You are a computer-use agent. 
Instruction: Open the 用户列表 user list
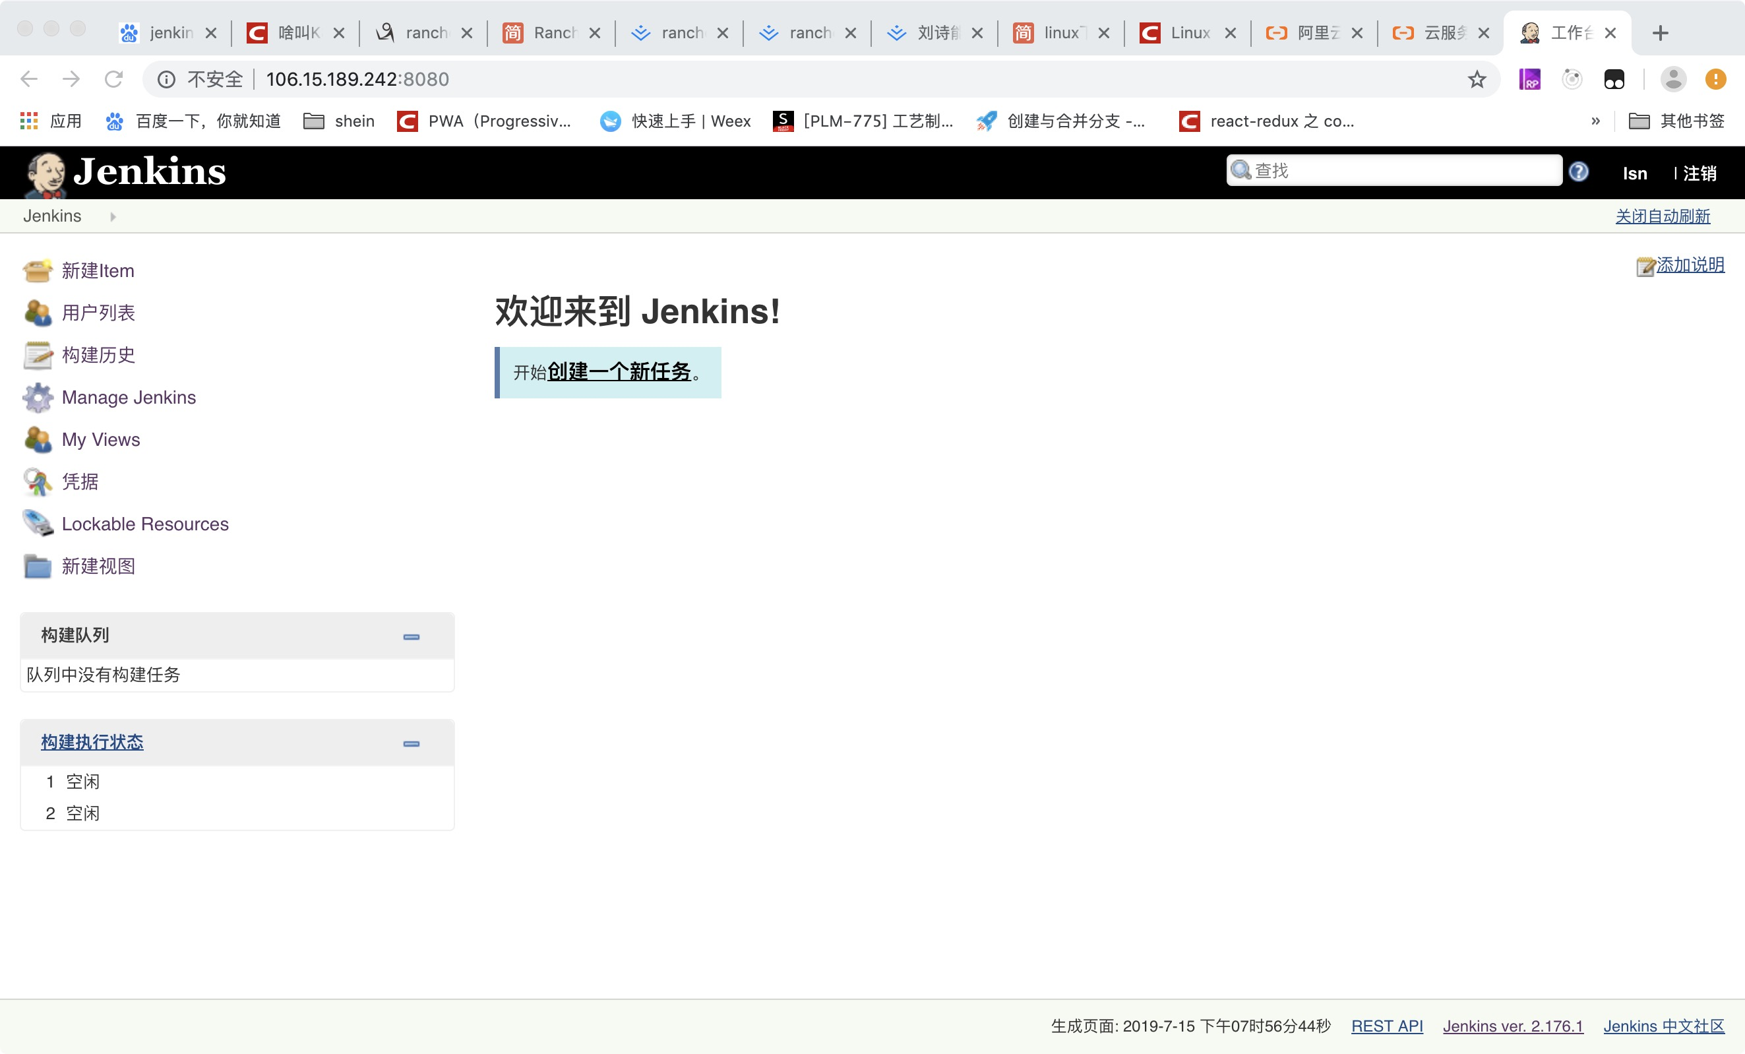point(98,313)
